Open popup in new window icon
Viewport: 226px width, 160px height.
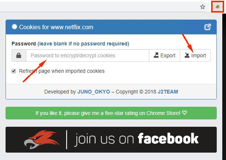(207, 27)
